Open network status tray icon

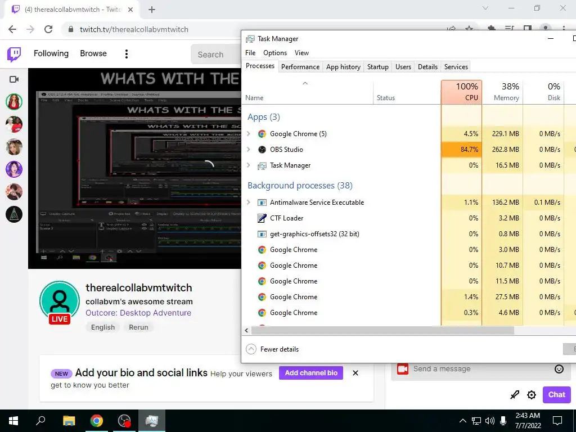pyautogui.click(x=476, y=421)
